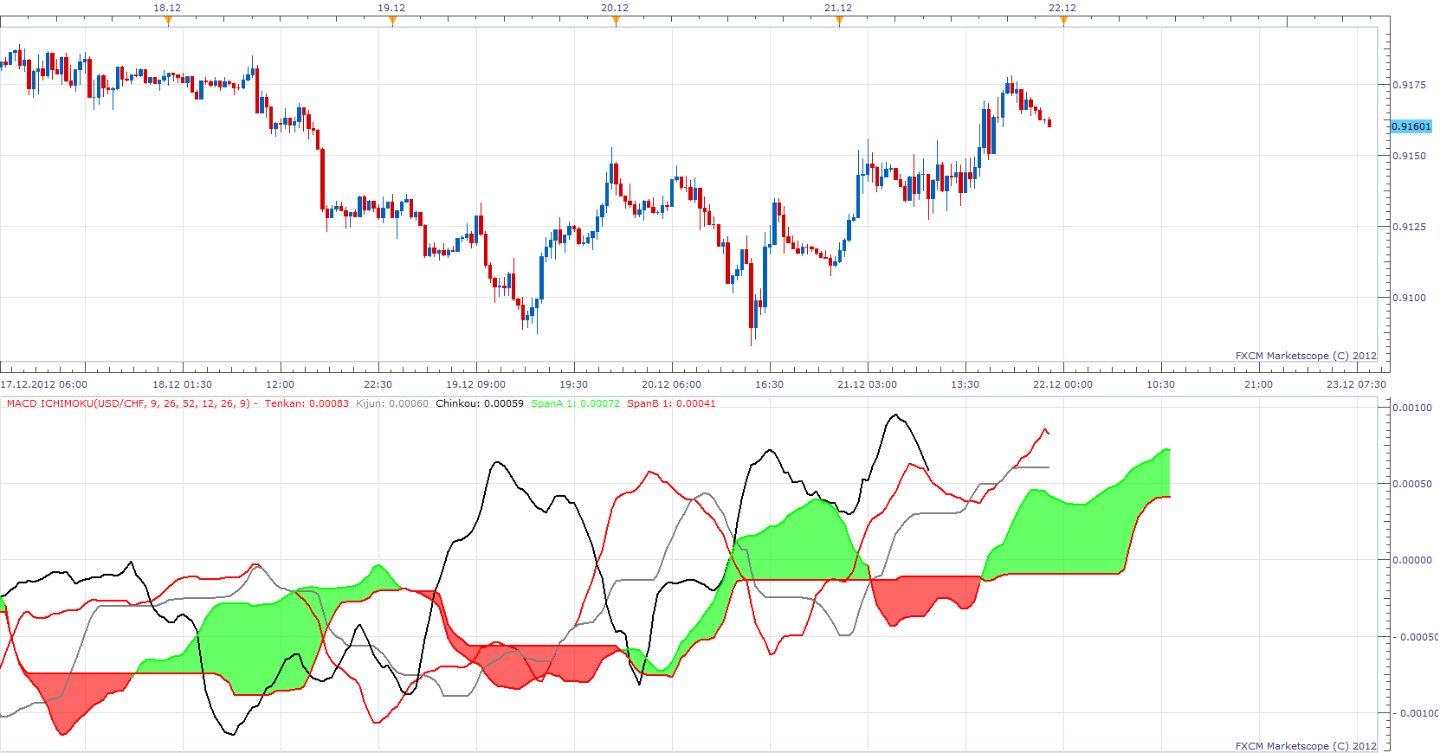
Task: Click the 10:30 time axis label
Action: (1160, 384)
